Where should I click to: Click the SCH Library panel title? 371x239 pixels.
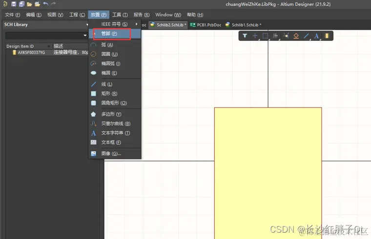[x=16, y=24]
